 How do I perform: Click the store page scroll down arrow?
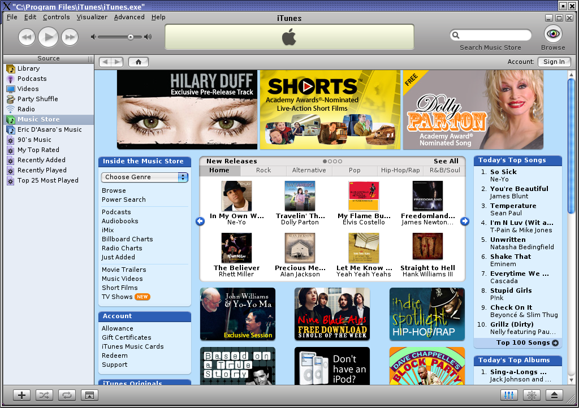click(x=571, y=380)
